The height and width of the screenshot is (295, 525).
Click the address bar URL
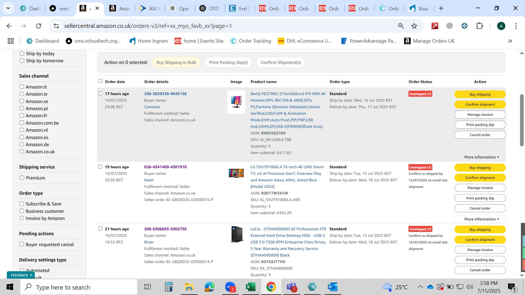(x=148, y=26)
